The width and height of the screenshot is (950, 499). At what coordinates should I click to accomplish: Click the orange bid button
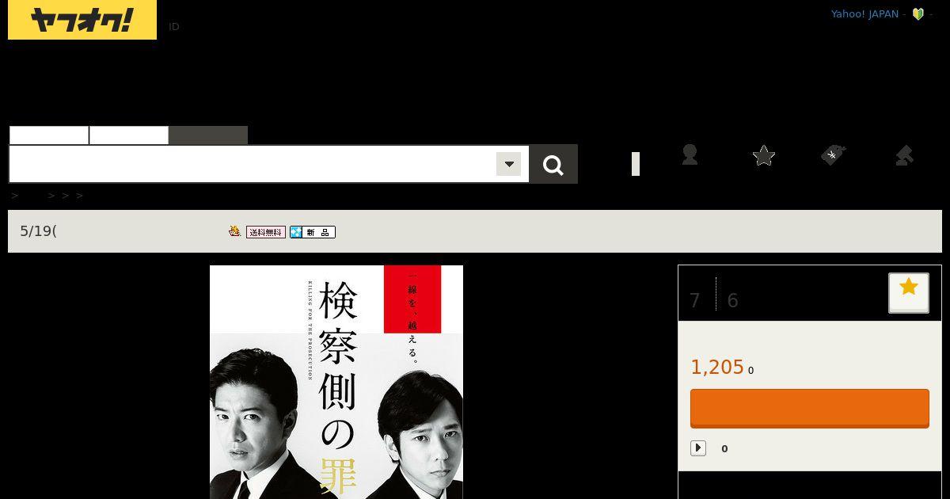coord(810,409)
